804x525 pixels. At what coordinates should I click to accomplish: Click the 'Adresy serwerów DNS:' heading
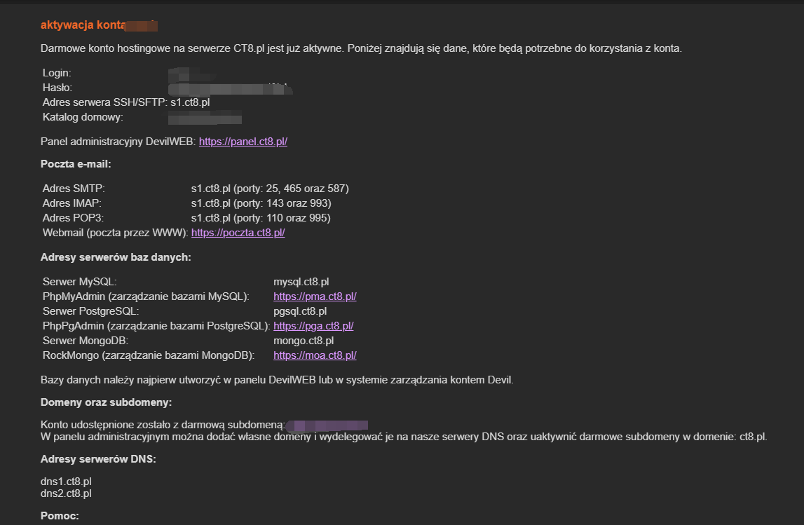click(98, 459)
